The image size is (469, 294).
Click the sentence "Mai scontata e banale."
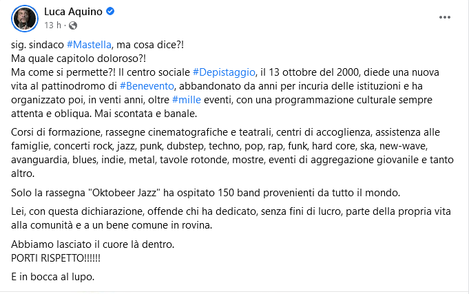(x=146, y=114)
